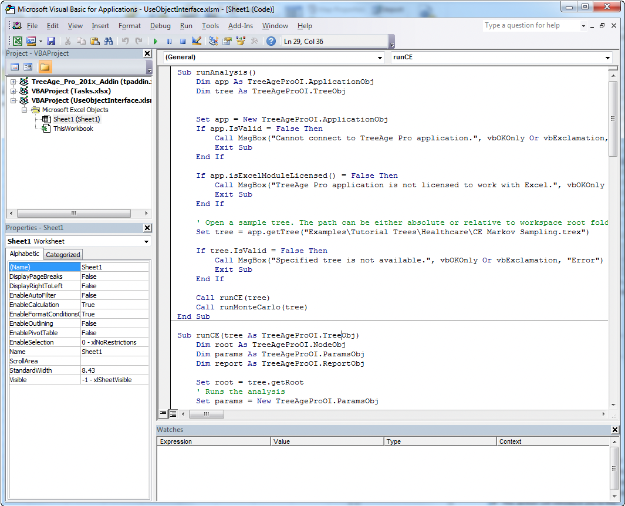
Task: Expand the TreeAge_Pro_201x_Addin project node
Action: pyautogui.click(x=13, y=82)
